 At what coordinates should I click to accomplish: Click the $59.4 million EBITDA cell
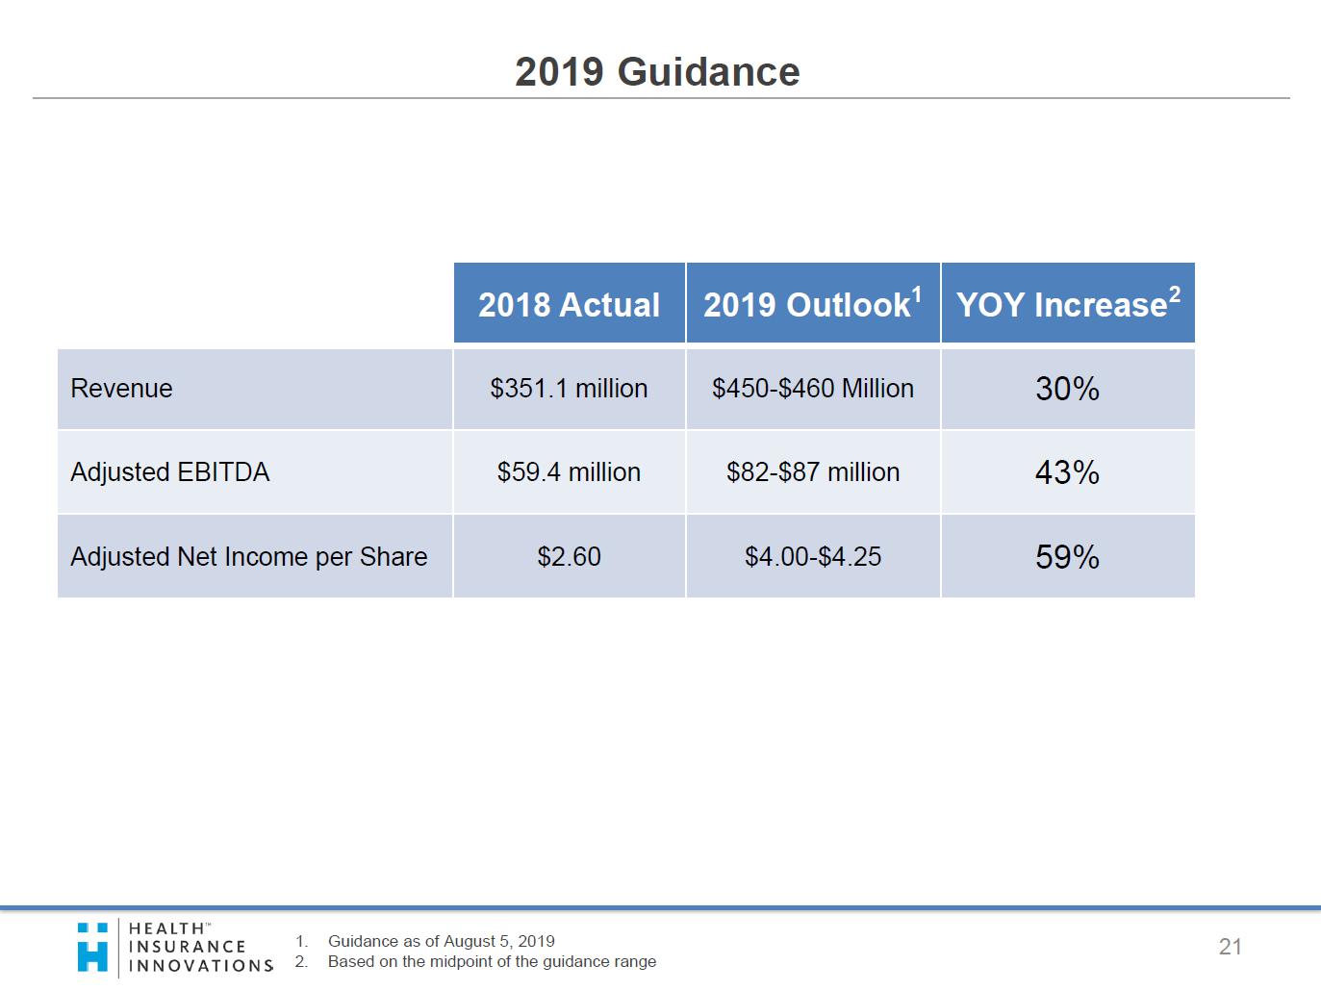pyautogui.click(x=569, y=472)
